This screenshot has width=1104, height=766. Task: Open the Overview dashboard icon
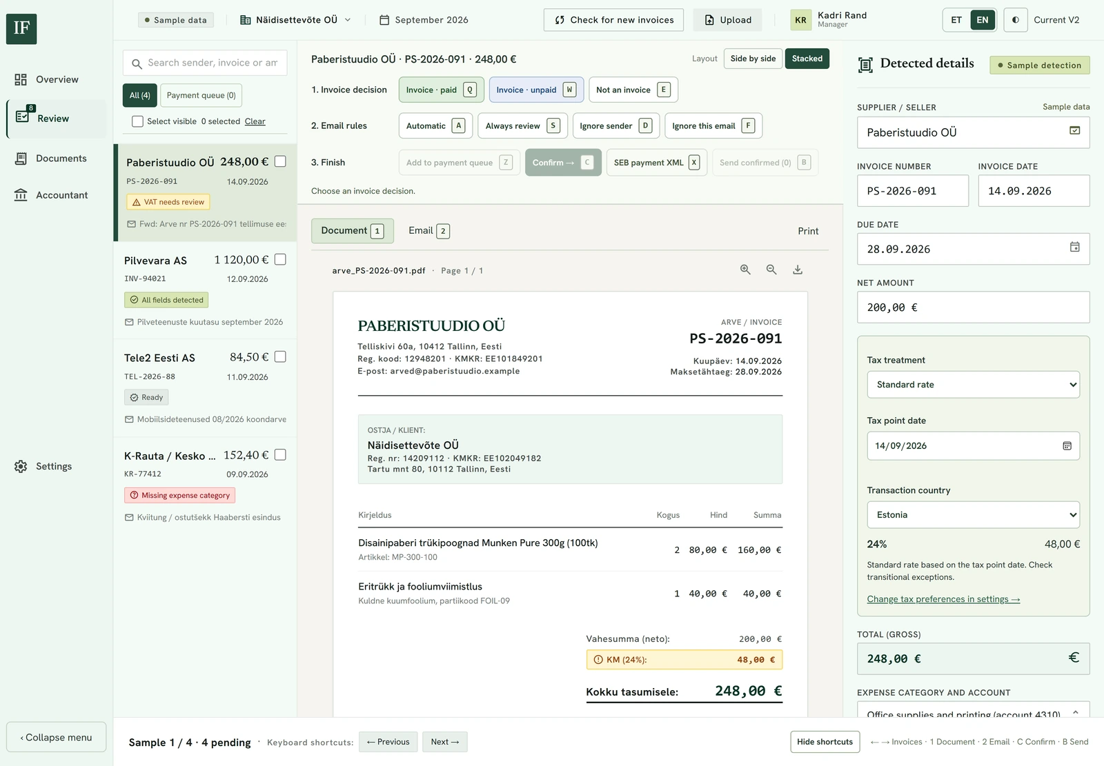coord(21,79)
